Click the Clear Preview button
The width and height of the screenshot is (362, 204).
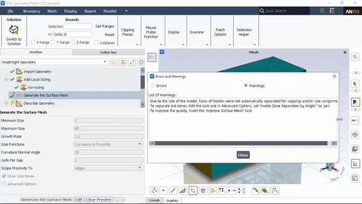pyautogui.click(x=99, y=199)
